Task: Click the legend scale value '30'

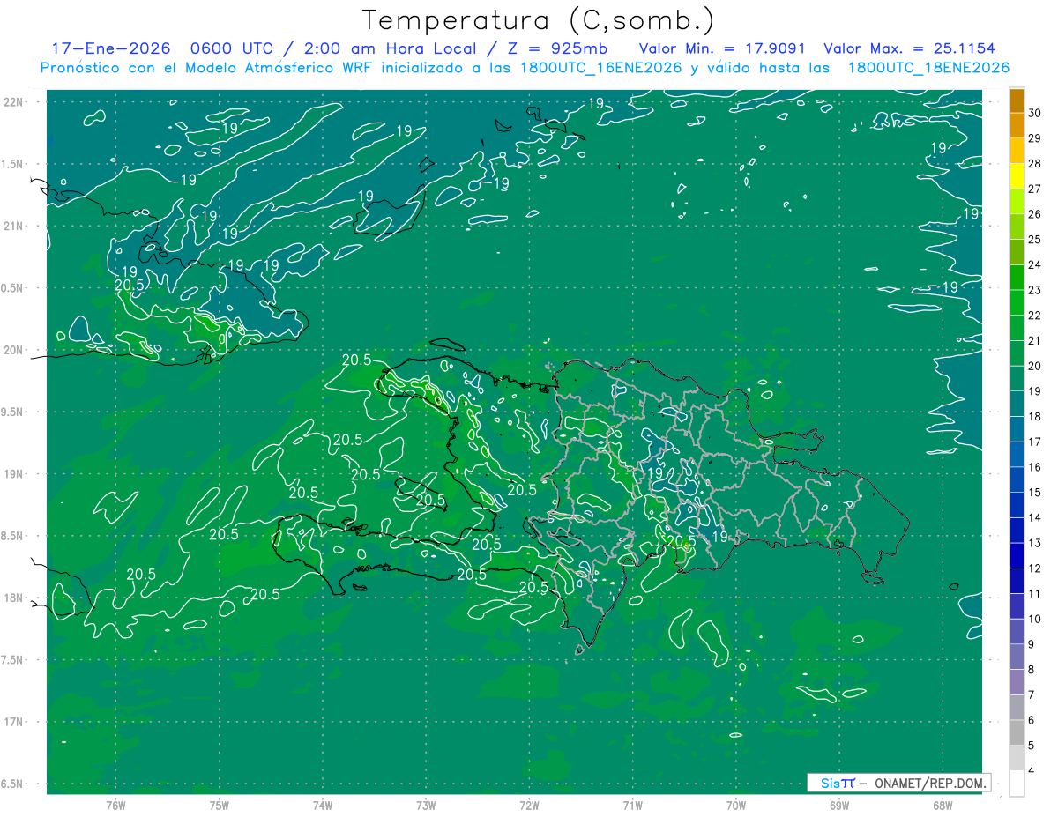Action: (x=1035, y=113)
